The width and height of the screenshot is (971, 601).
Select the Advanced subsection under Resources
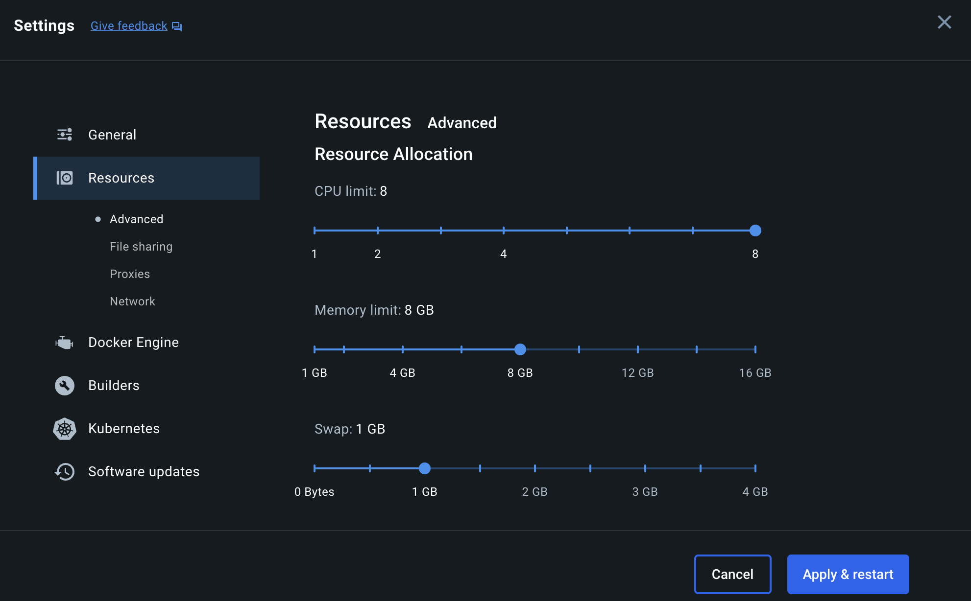(x=136, y=219)
